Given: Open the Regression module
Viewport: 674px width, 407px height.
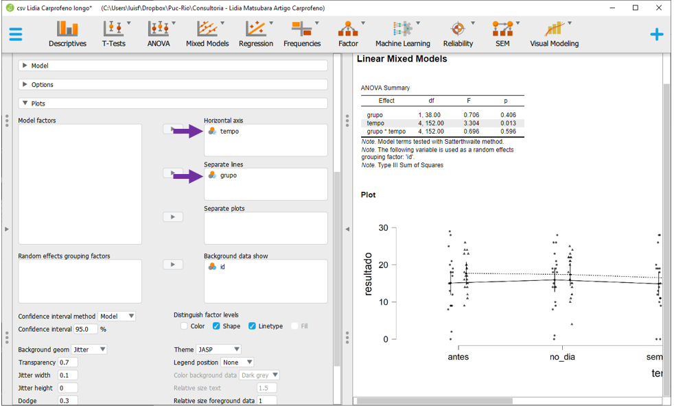Looking at the screenshot, I should pyautogui.click(x=256, y=34).
